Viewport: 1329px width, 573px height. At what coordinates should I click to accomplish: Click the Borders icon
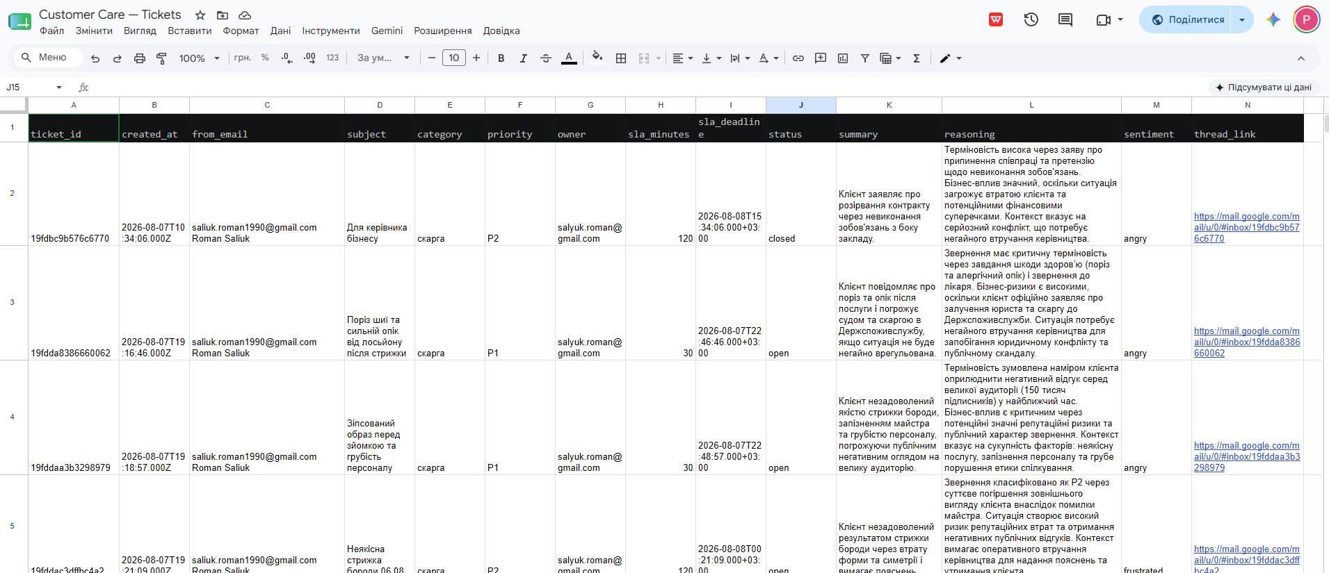[x=621, y=58]
